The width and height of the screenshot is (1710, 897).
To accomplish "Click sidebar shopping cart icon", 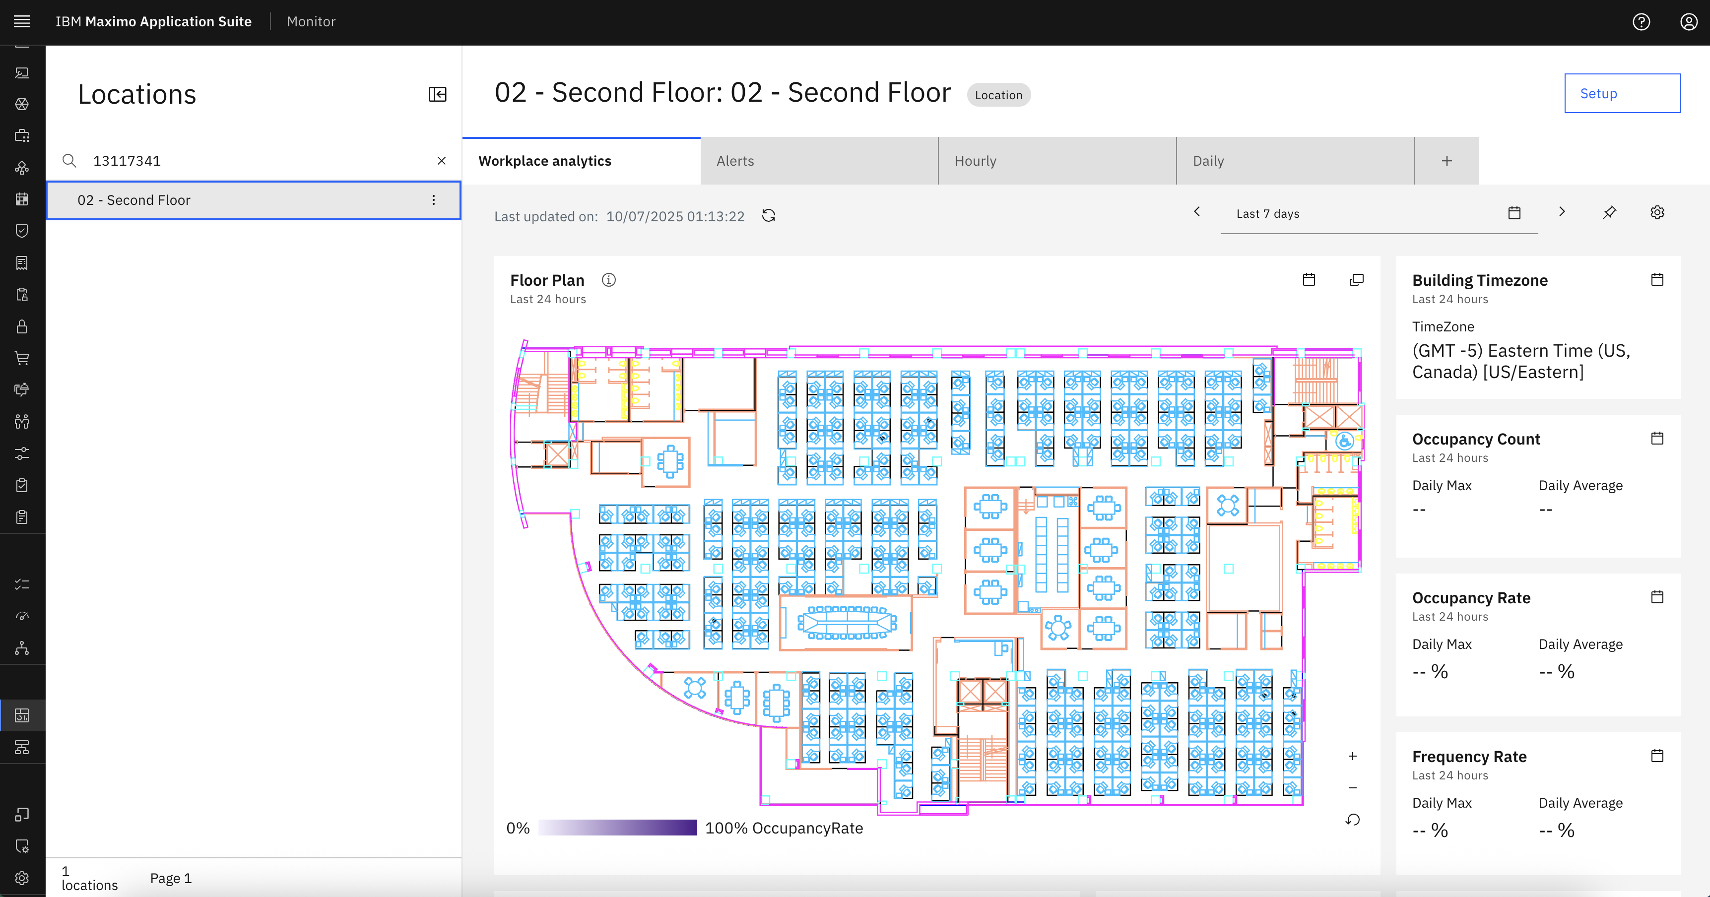I will click(22, 358).
